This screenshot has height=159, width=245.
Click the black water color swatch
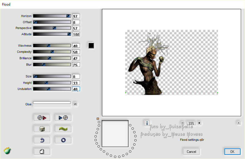91,46
